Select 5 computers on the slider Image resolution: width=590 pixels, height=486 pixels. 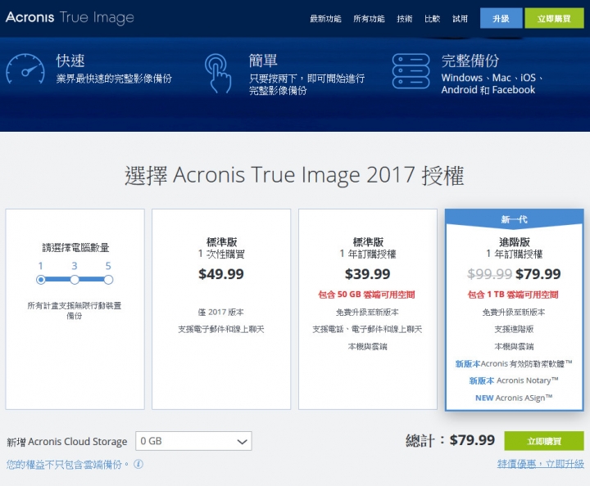(108, 280)
